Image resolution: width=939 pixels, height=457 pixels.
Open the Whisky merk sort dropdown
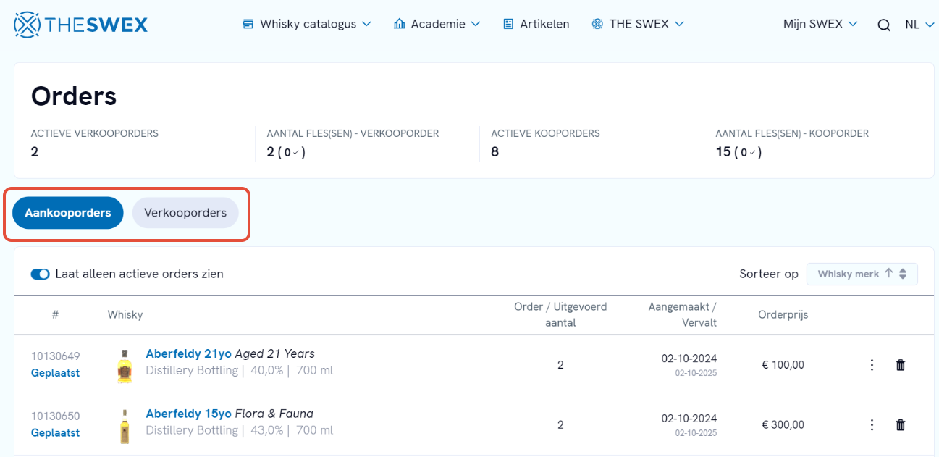pos(862,274)
